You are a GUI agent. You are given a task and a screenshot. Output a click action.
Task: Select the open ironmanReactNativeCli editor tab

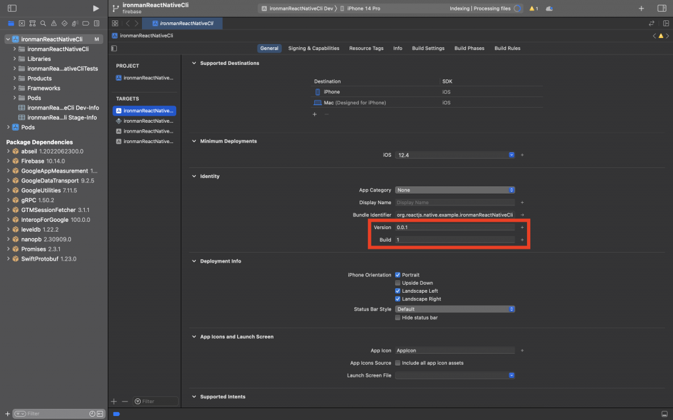point(183,24)
